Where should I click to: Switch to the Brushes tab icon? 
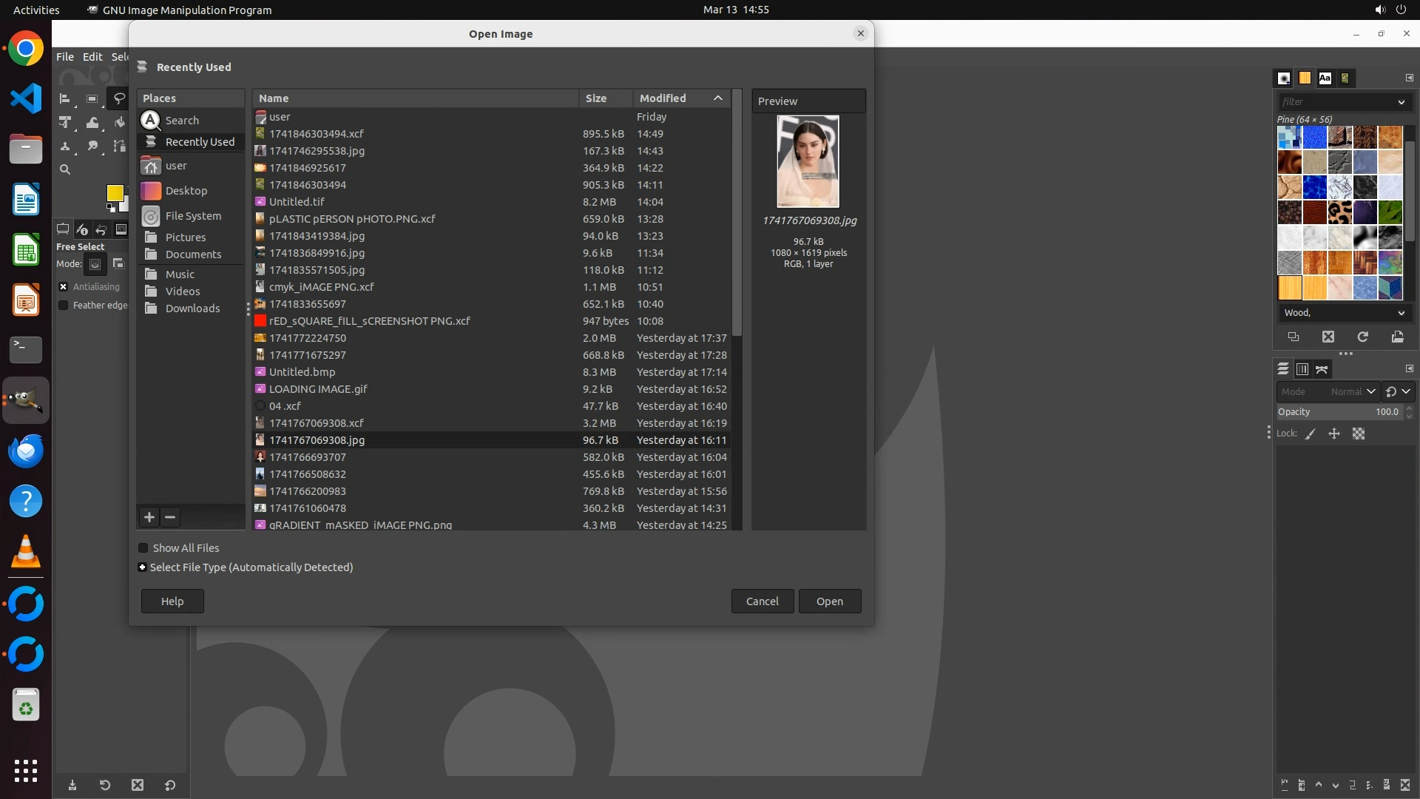click(x=1284, y=78)
